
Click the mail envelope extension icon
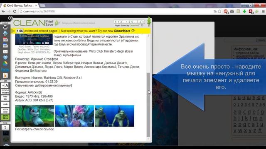(x=232, y=11)
